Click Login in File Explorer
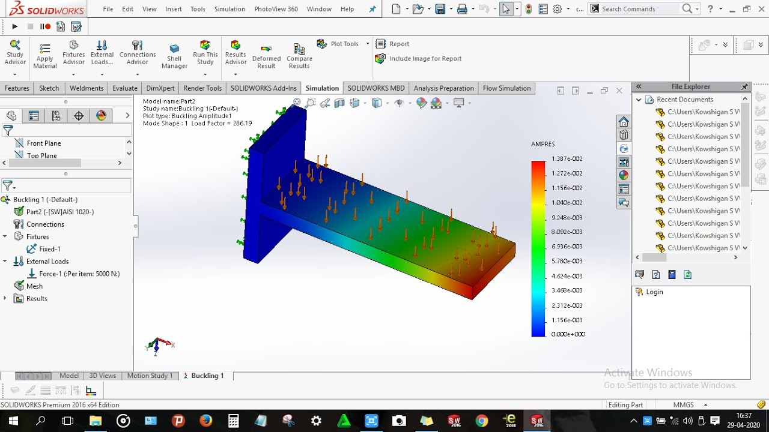This screenshot has width=769, height=432. pos(648,292)
